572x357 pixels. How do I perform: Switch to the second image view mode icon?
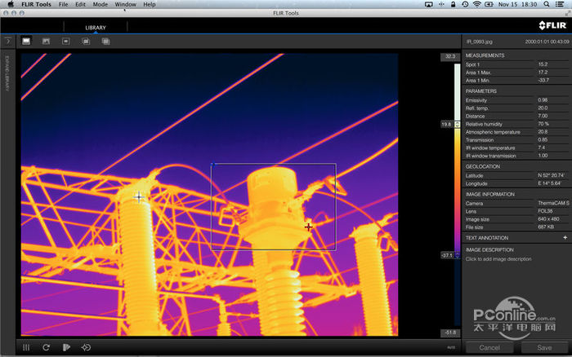pos(47,41)
